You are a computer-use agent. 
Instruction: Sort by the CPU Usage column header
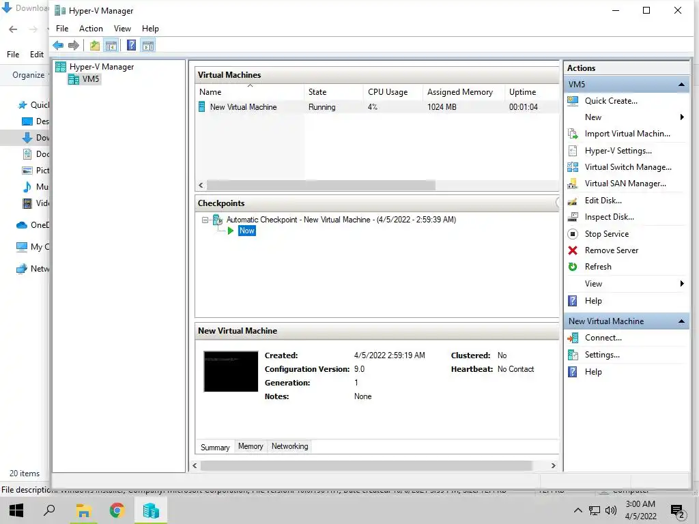393,92
